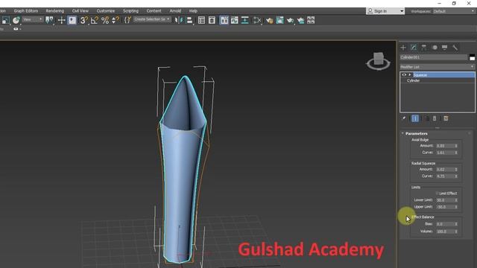Click the Mirror tool icon
The image size is (477, 268).
click(x=179, y=20)
